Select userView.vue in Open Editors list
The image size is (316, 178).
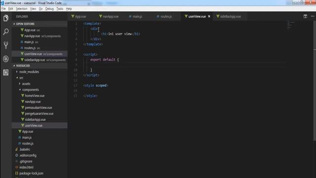[x=39, y=54]
